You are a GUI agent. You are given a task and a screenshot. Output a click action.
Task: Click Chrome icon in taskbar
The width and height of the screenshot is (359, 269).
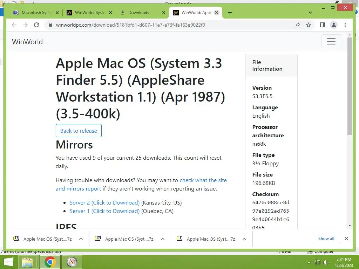(x=50, y=262)
